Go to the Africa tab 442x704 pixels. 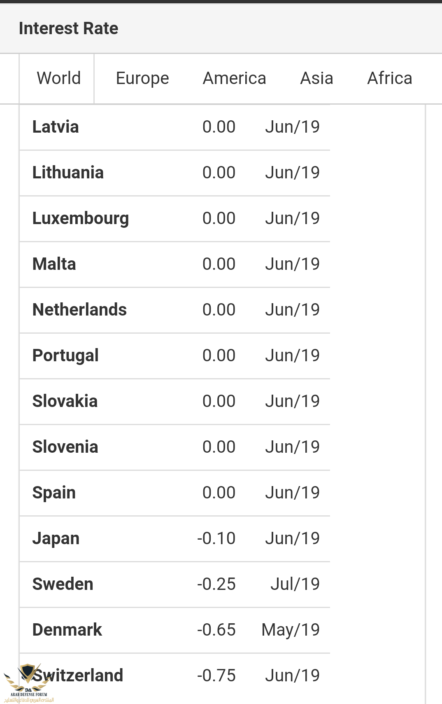click(x=389, y=78)
